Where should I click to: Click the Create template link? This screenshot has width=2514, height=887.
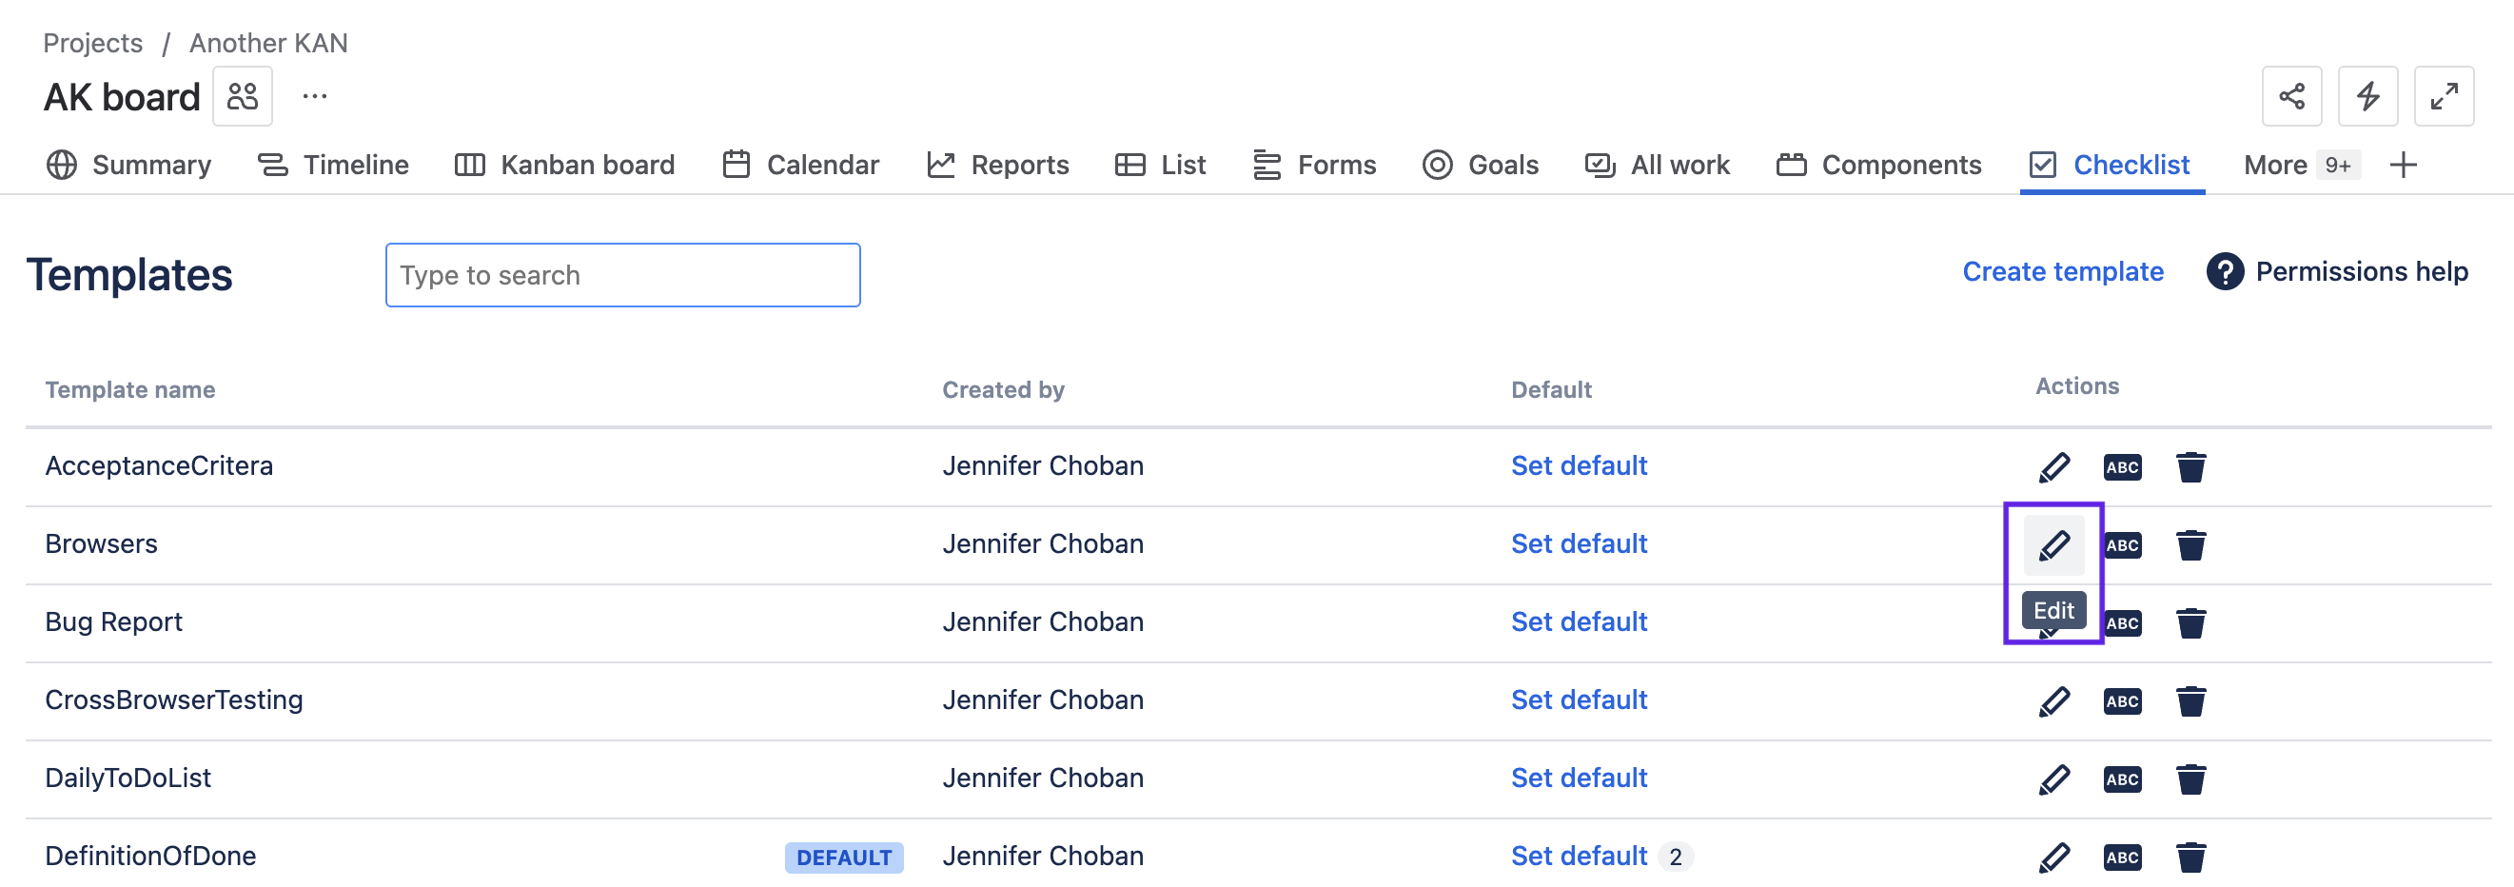coord(2062,271)
